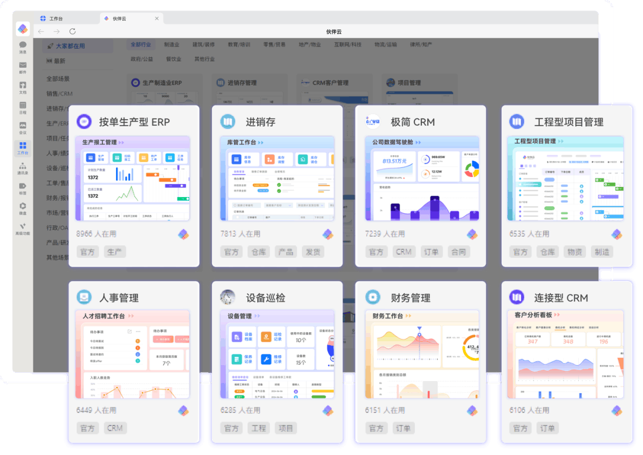Open the 人才招聘工作台 preview thumbnail
Screen dimensions: 643x455
pos(133,354)
